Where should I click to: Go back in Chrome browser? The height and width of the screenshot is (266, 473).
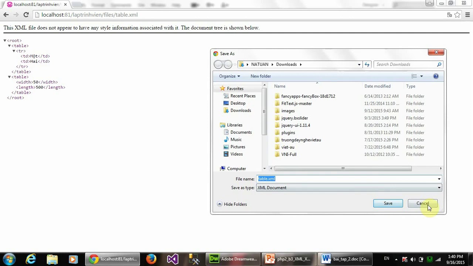tap(6, 15)
